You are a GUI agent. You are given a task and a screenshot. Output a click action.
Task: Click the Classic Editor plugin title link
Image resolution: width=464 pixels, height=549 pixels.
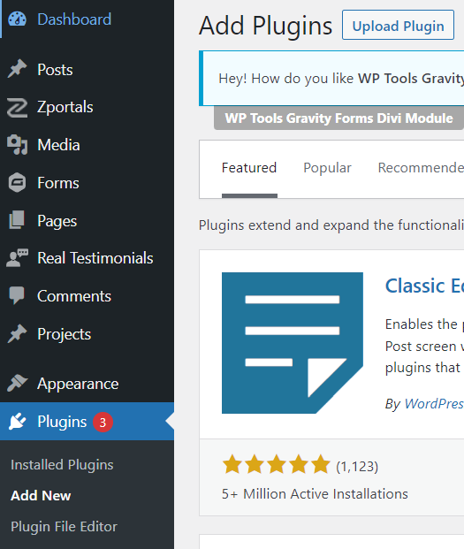(424, 286)
